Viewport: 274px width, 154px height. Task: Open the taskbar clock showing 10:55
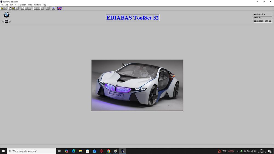click(262, 151)
